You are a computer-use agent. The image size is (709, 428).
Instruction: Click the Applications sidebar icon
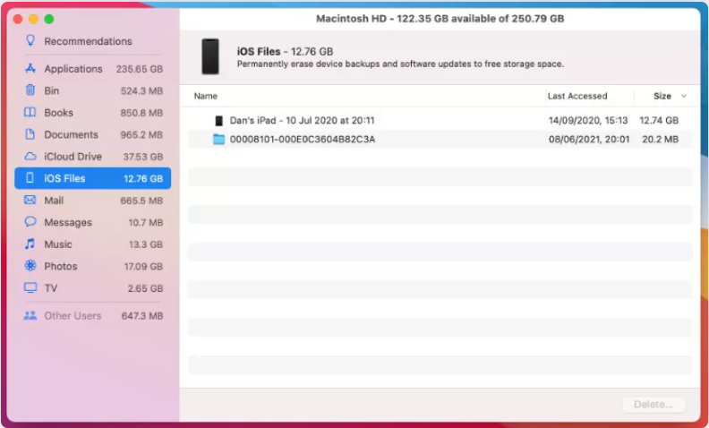30,68
